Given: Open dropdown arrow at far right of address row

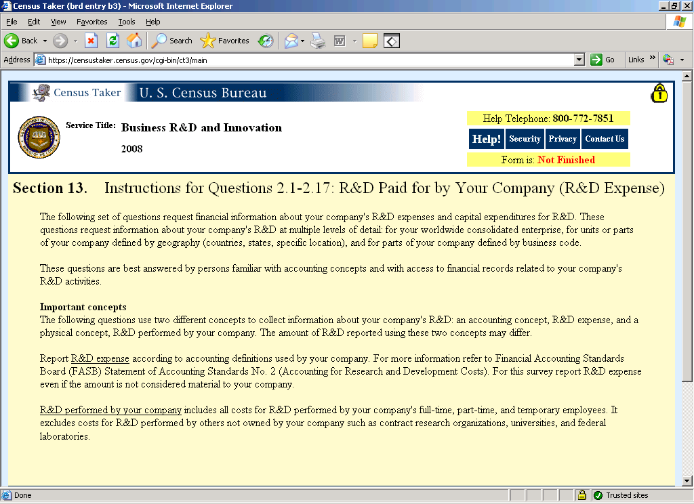Looking at the screenshot, I should (x=682, y=60).
